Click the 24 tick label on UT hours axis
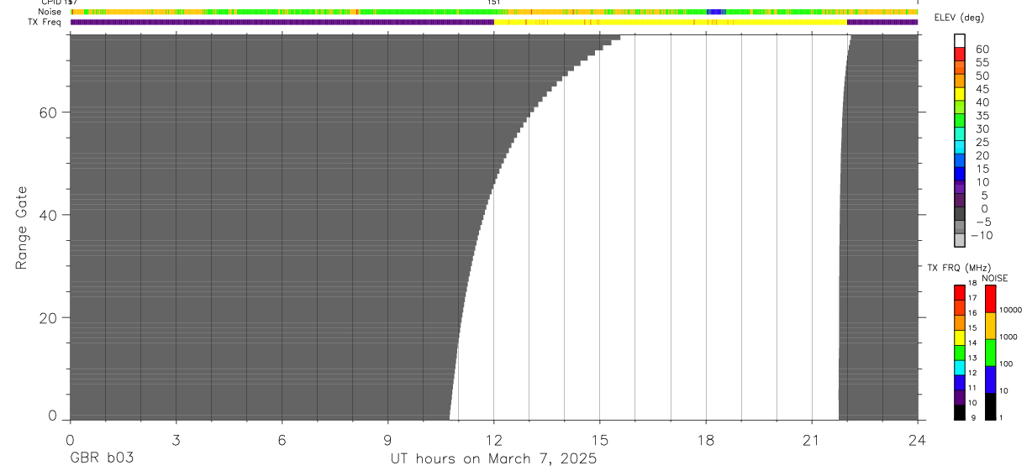 click(917, 439)
